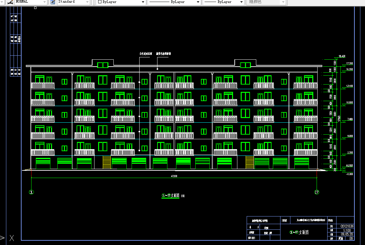Select the date 09.05.20 in title block
Image resolution: width=365 pixels, height=245 pixels.
pyautogui.click(x=347, y=234)
